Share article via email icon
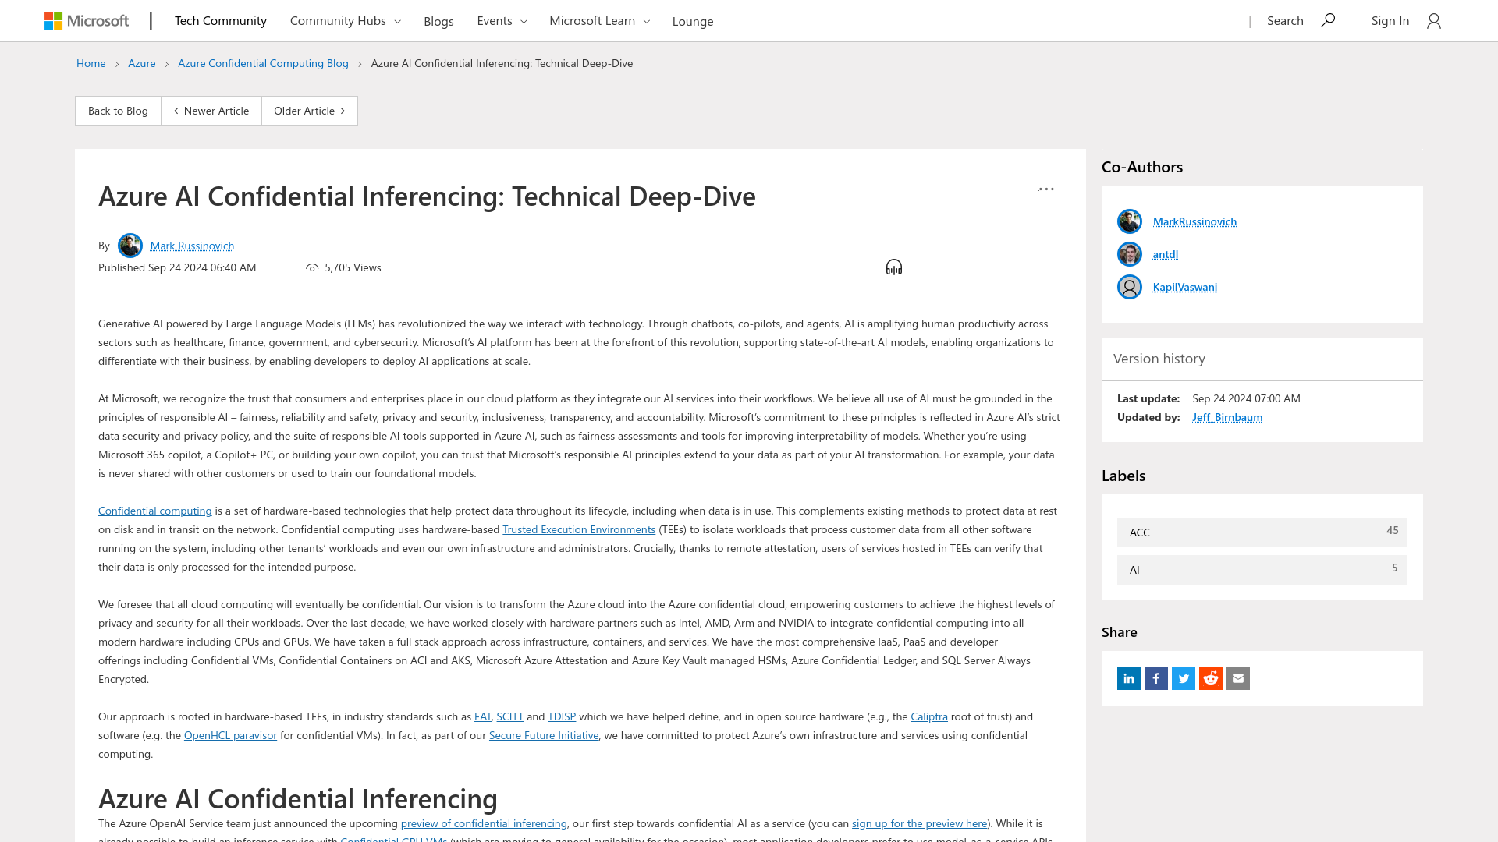This screenshot has width=1498, height=842. (1238, 678)
